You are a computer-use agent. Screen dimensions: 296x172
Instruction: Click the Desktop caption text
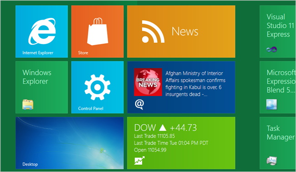point(30,164)
